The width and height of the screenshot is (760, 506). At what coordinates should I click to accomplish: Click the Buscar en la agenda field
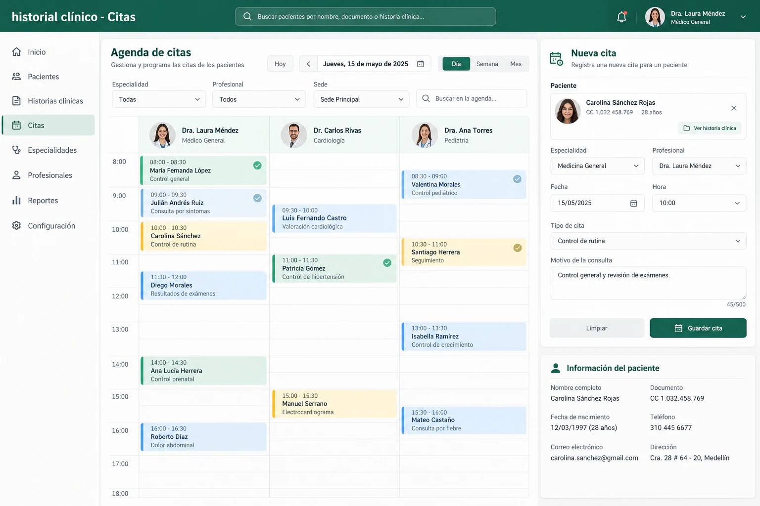point(472,98)
